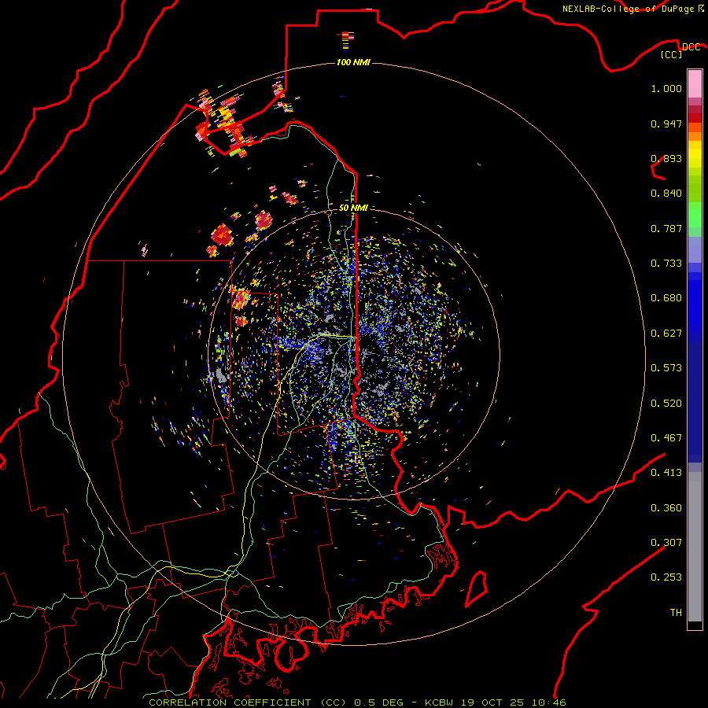Click the 100 NMI range ring label
The width and height of the screenshot is (708, 708).
(353, 62)
